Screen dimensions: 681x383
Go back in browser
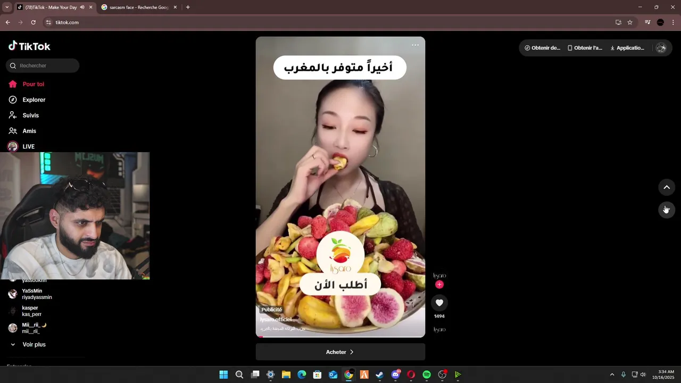pos(8,22)
